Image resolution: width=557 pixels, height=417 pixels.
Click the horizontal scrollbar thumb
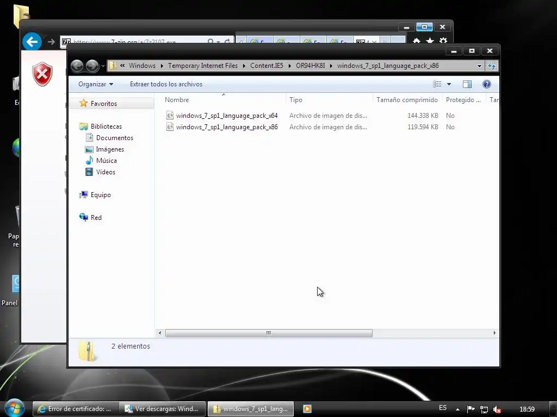coord(269,333)
